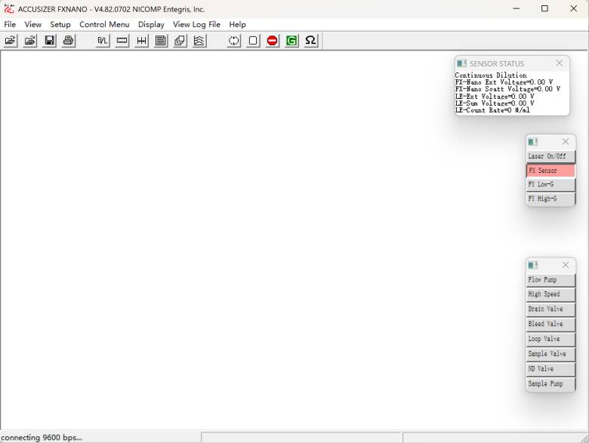This screenshot has height=443, width=589.
Task: Click the Drain Valve button
Action: (550, 309)
